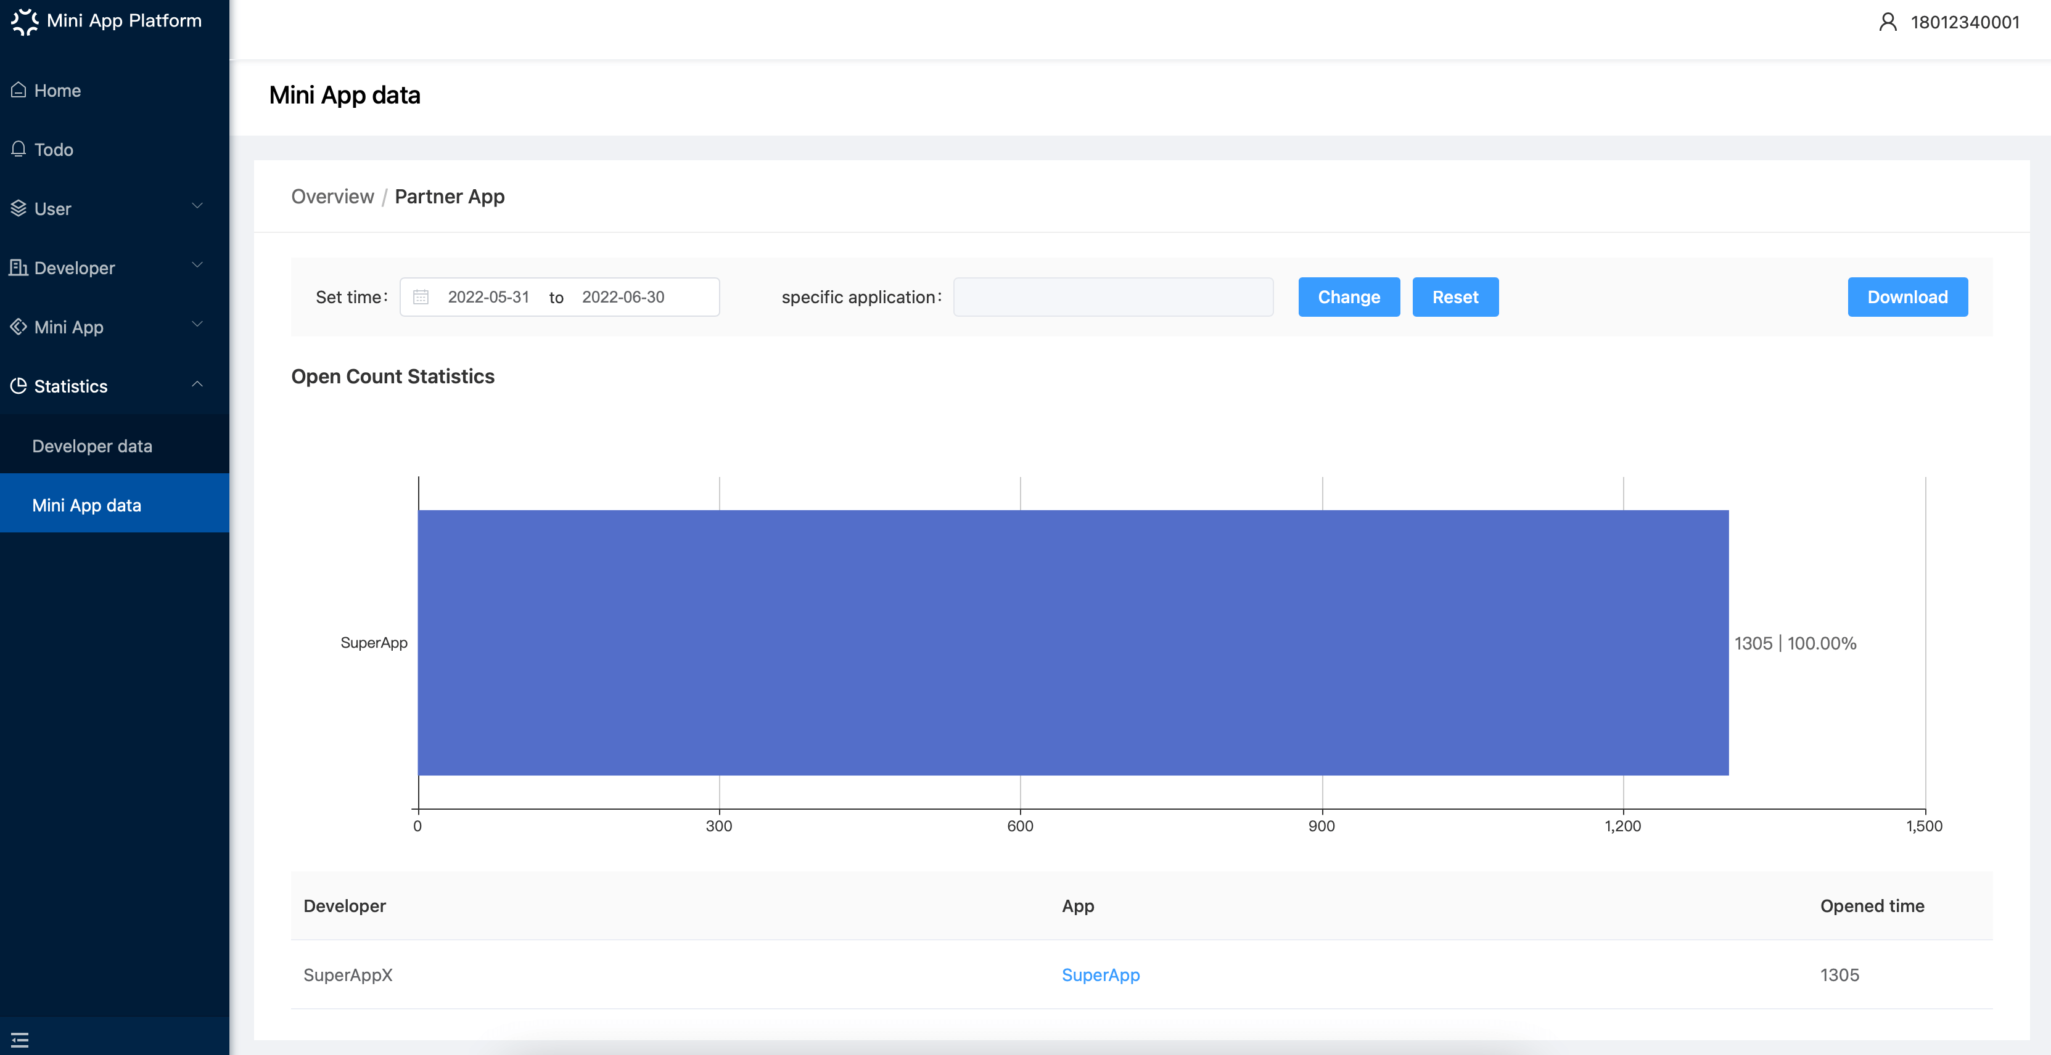
Task: Click the Mini App data page title
Action: pos(345,95)
